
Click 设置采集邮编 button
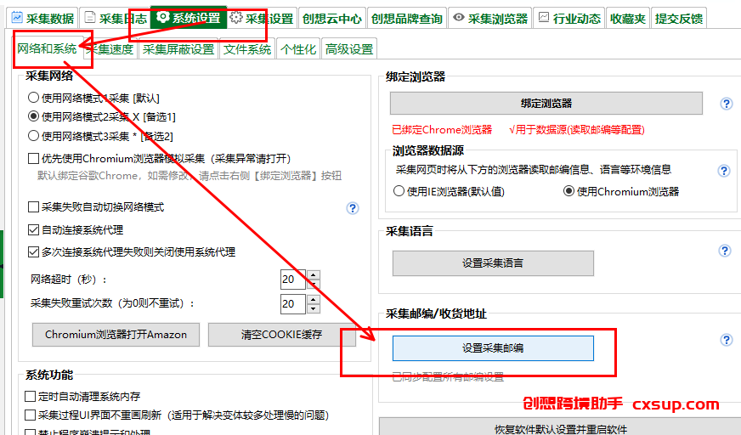pos(493,348)
